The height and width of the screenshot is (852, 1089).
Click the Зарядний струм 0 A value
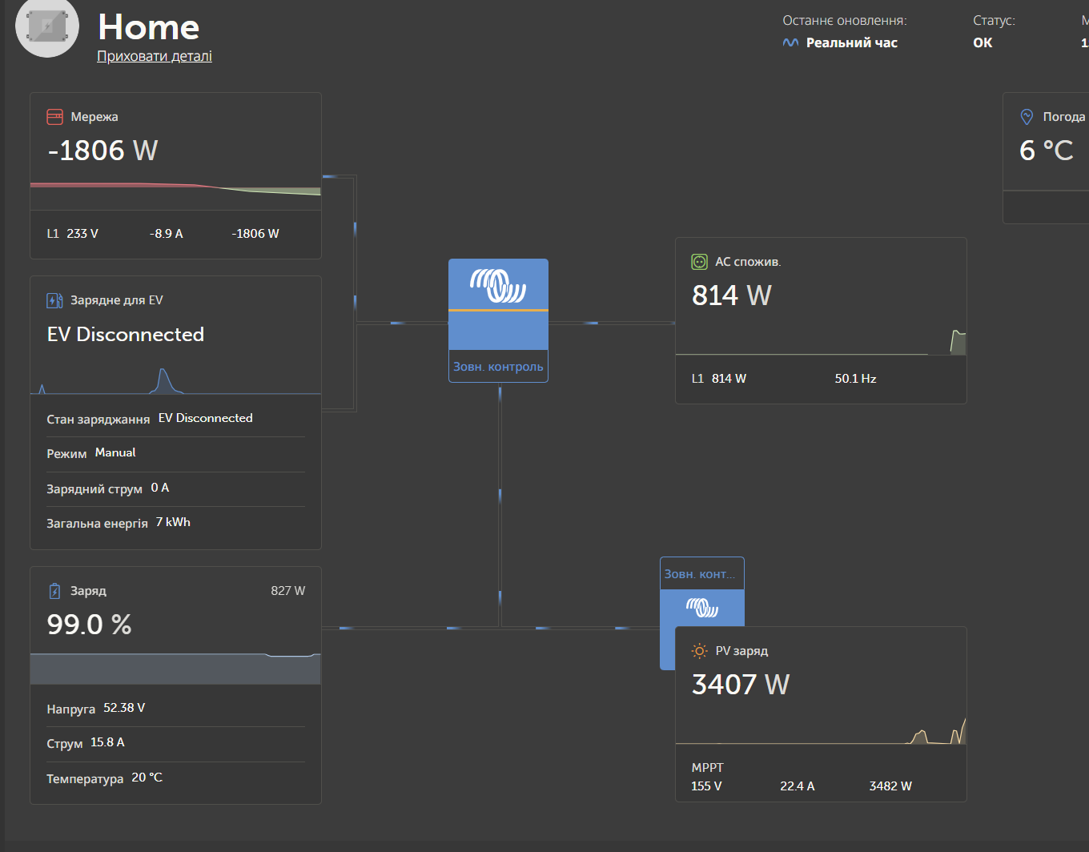pos(160,488)
